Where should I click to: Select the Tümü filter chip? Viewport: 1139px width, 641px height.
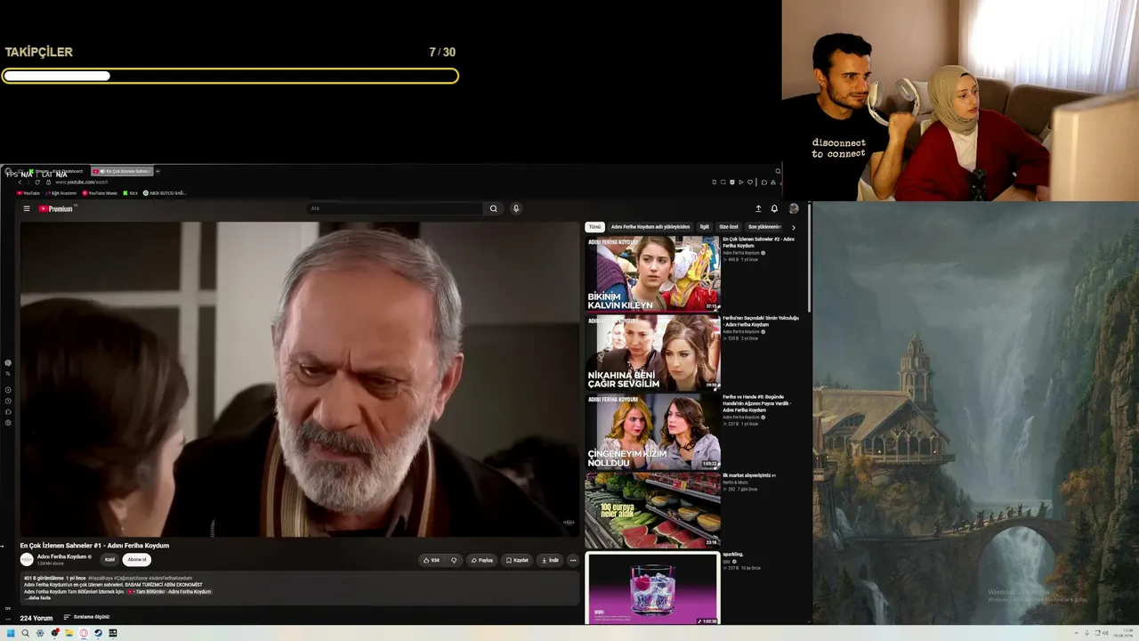pyautogui.click(x=594, y=227)
